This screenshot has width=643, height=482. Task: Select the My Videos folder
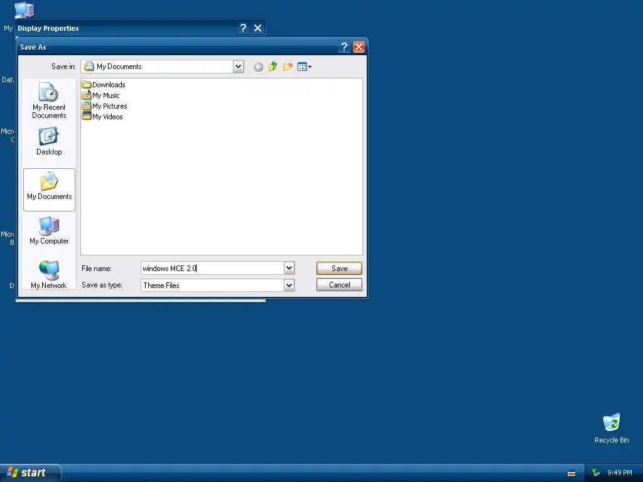[x=102, y=117]
